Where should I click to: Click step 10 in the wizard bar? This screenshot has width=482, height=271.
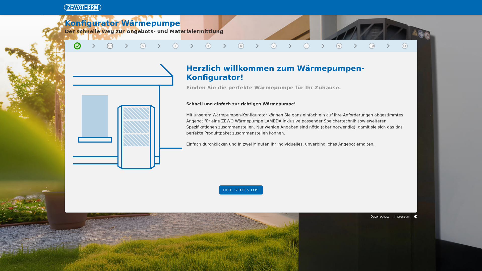pyautogui.click(x=372, y=46)
